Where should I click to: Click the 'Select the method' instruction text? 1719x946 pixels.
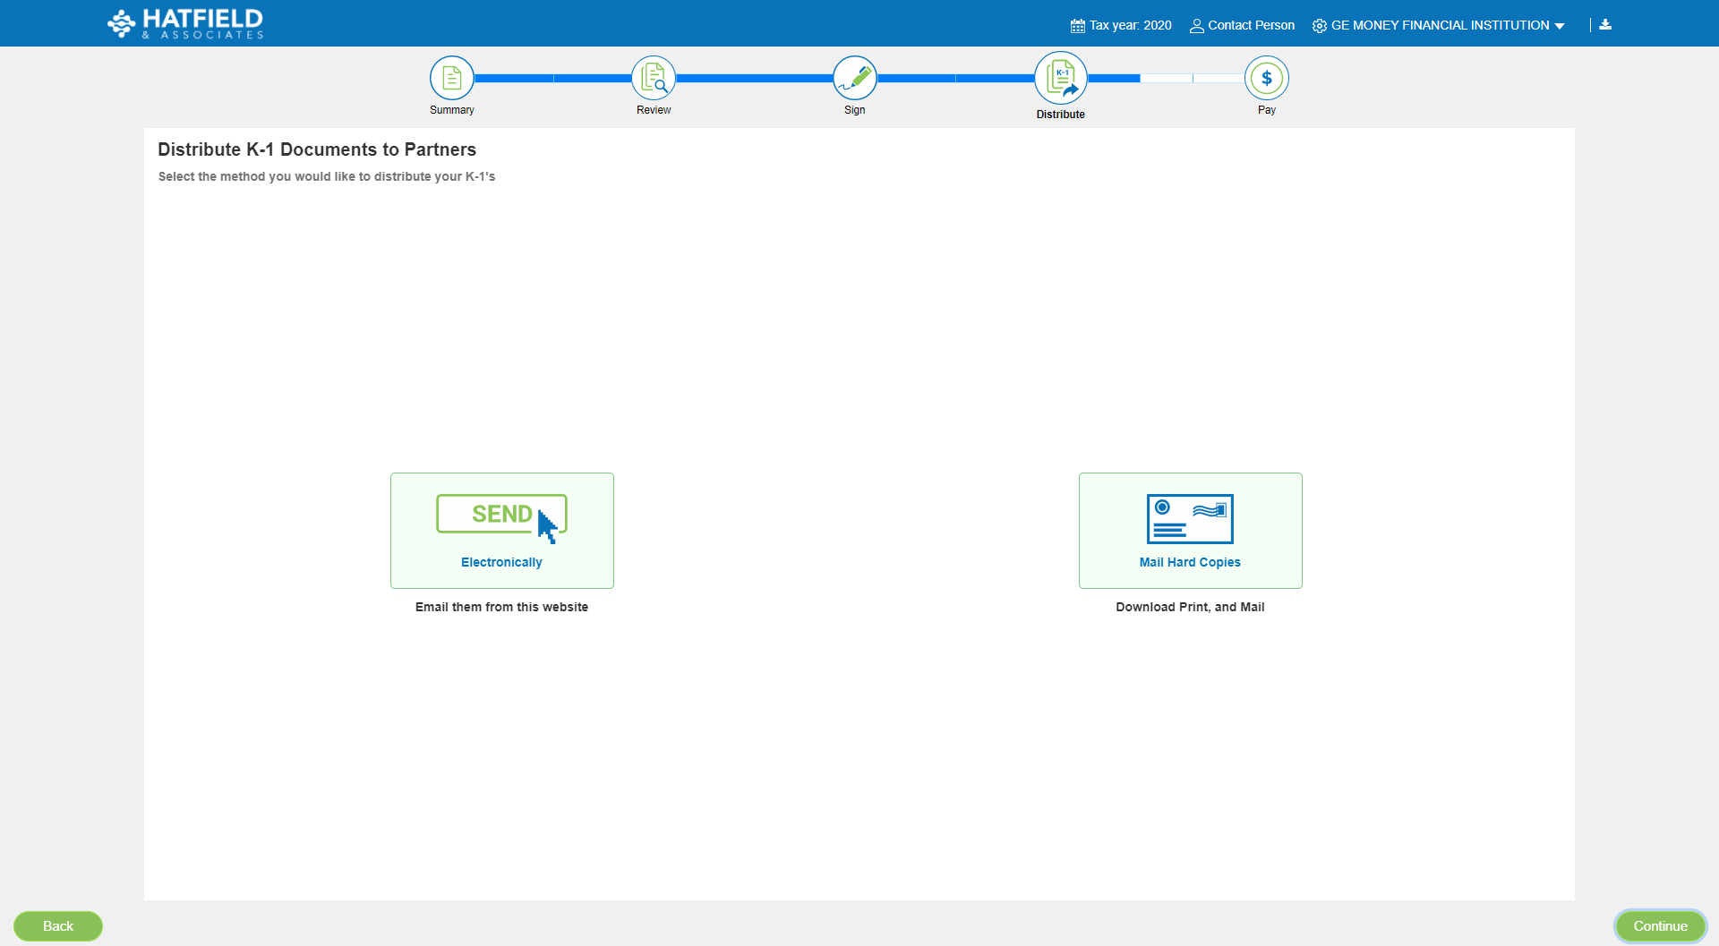pos(327,176)
